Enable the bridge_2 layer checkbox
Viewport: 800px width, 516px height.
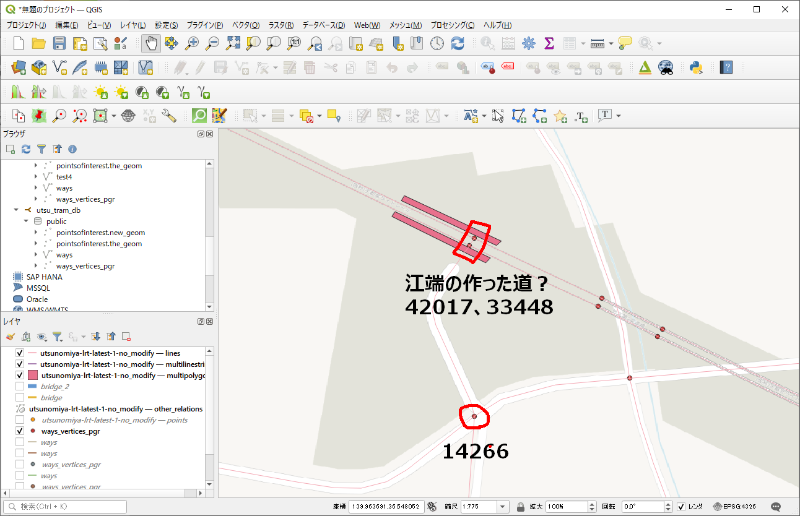pyautogui.click(x=20, y=387)
